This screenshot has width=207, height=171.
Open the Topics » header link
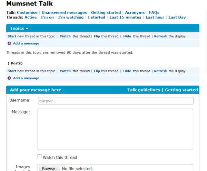19,28
